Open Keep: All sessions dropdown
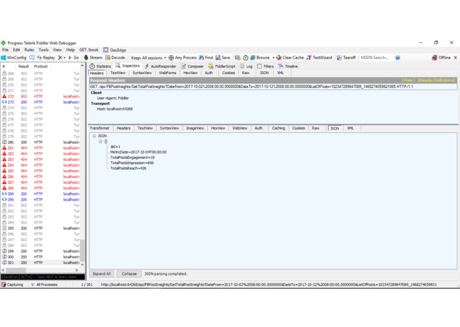This screenshot has width=460, height=327. click(148, 58)
